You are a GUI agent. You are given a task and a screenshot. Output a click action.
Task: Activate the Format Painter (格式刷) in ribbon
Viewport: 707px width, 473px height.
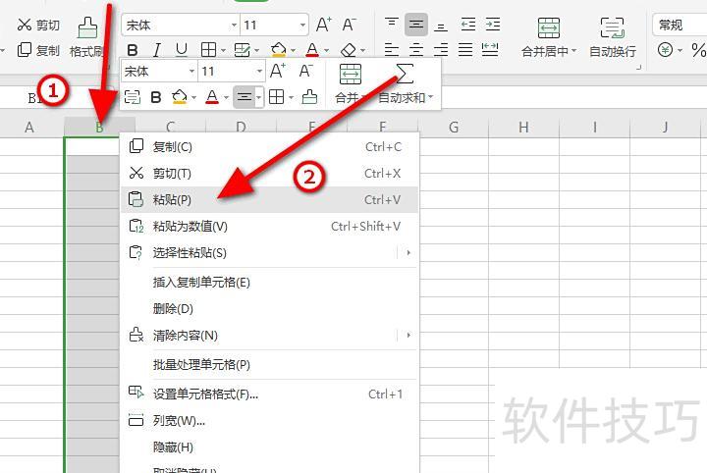[x=87, y=38]
